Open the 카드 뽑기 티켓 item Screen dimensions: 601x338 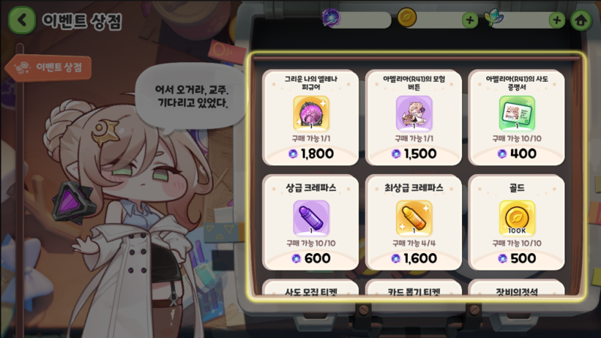414,288
